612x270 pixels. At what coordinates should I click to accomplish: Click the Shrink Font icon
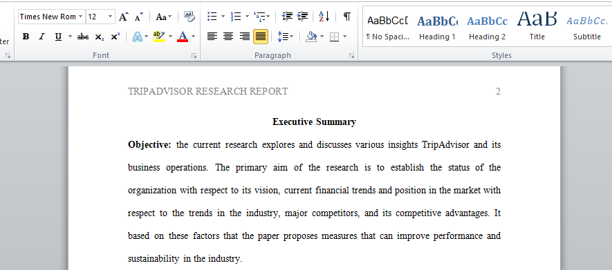click(138, 17)
